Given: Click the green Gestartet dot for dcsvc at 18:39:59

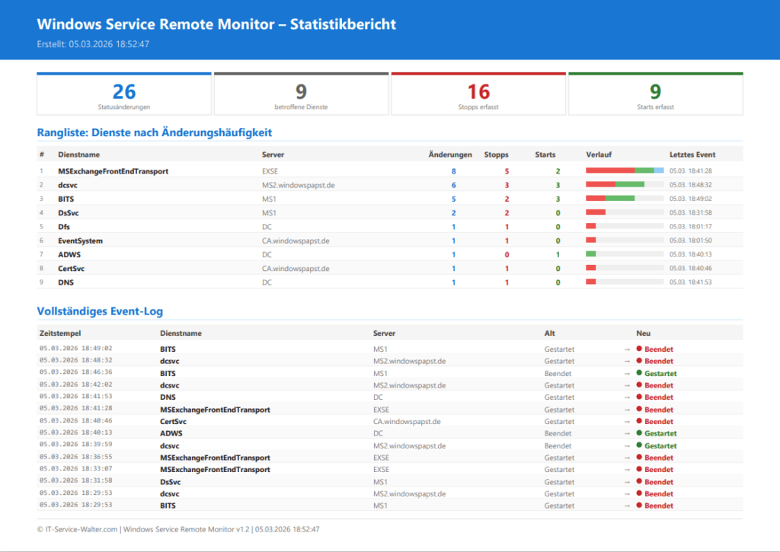Looking at the screenshot, I should click(x=639, y=445).
